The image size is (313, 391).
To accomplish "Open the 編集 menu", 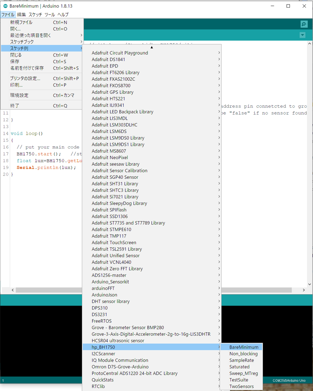I will 21,14.
